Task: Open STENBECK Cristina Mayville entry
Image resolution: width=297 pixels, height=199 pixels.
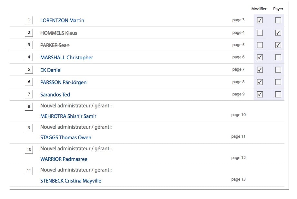Action: [71, 181]
